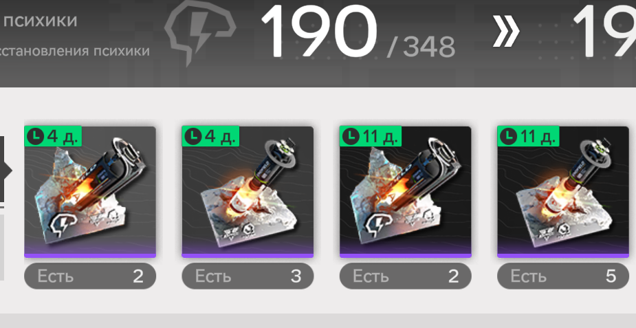636x328 pixels.
Task: Click clock icon on 4 д. item with quantity 2
Action: coord(36,137)
